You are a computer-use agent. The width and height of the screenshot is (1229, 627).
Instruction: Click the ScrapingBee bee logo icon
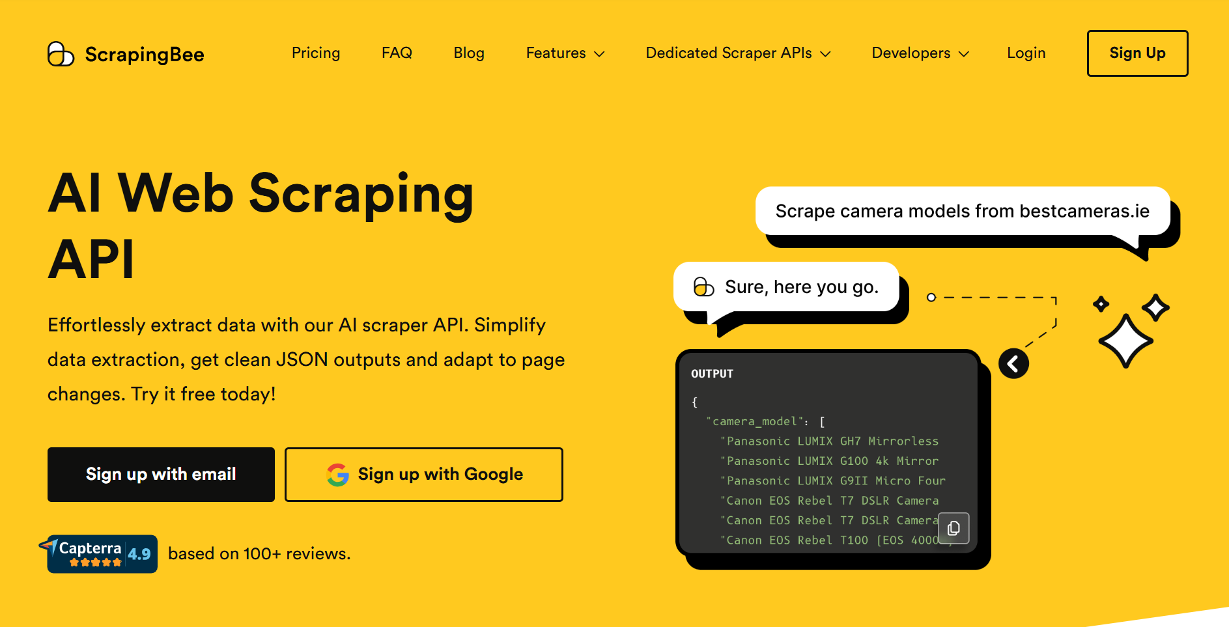coord(61,54)
